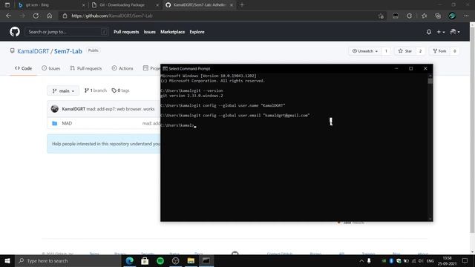Open the MAD folder
475x267 pixels.
[67, 123]
